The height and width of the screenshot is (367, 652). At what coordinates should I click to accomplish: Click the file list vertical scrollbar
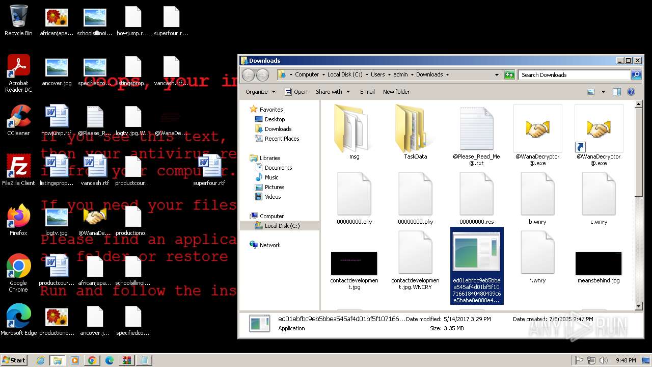click(x=639, y=205)
